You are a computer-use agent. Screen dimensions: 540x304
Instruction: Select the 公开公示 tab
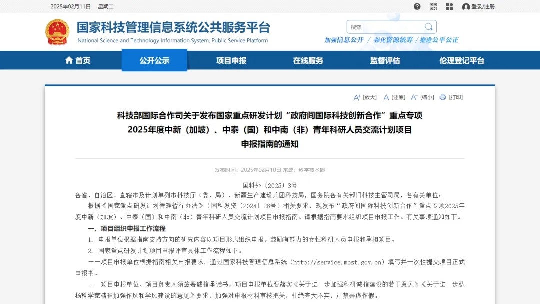coord(154,60)
